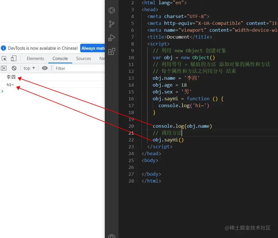Click line number 20 in editor gutter
The height and width of the screenshot is (238, 278).
coord(131,126)
